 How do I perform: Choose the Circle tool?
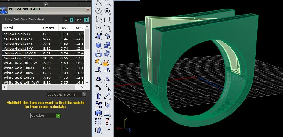99,11
